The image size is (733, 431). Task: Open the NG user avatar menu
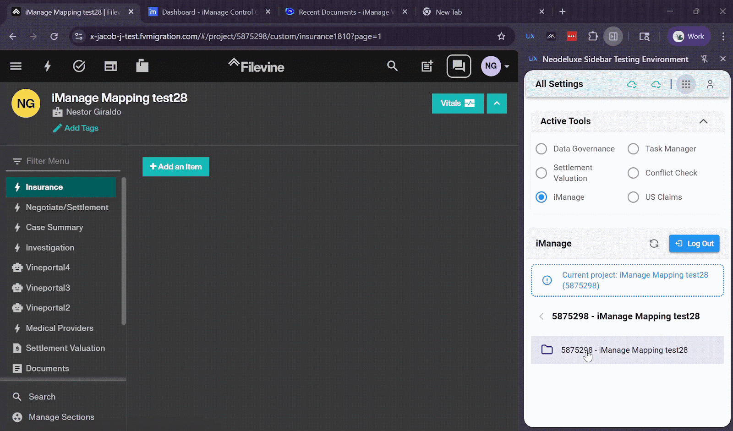point(495,66)
